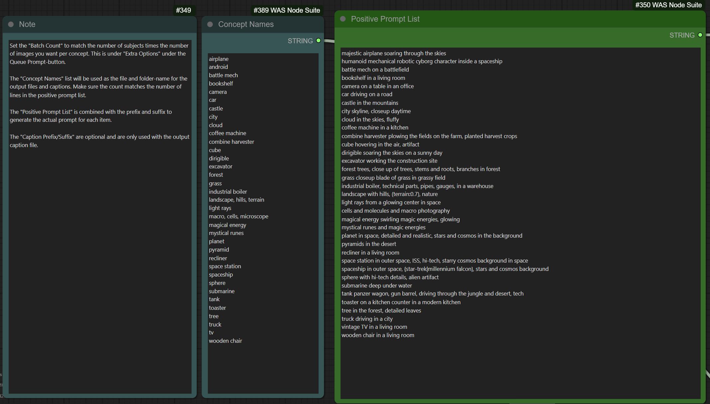Click the #389 WAS Node Suite badge
Viewport: 710px width, 404px height.
pos(287,10)
